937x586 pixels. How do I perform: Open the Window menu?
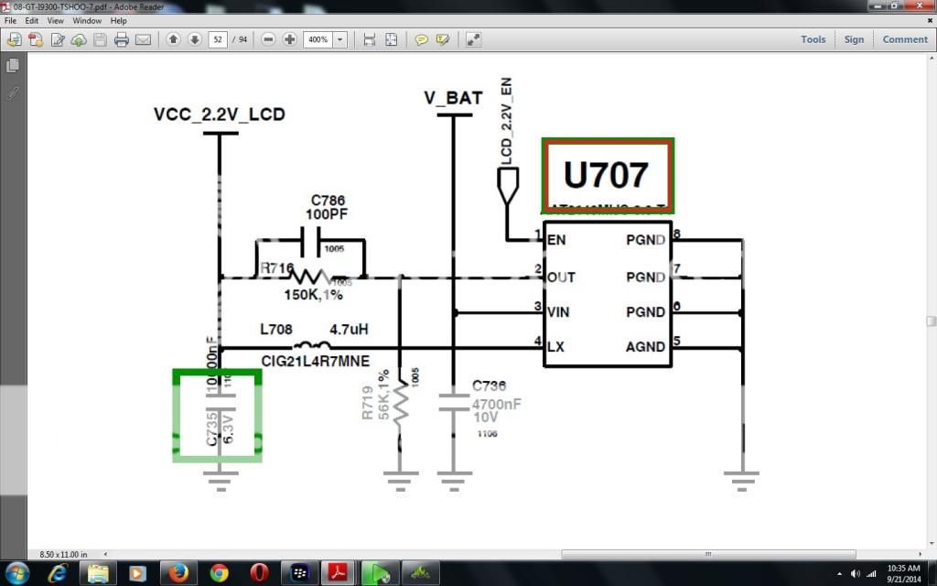click(87, 20)
